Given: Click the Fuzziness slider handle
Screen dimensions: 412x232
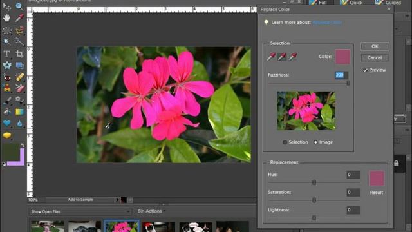Looking at the screenshot, I should click(x=348, y=83).
